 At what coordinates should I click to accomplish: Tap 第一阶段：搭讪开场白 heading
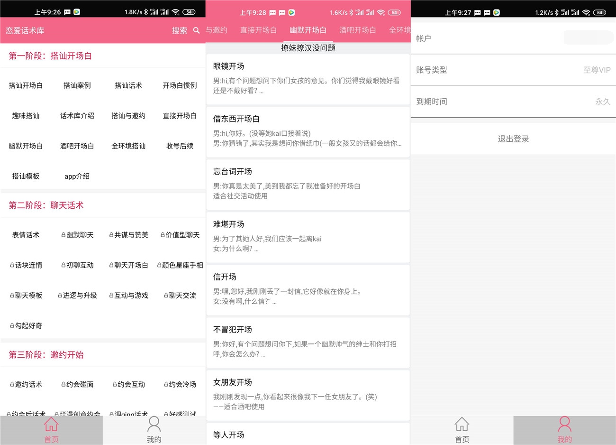point(50,56)
